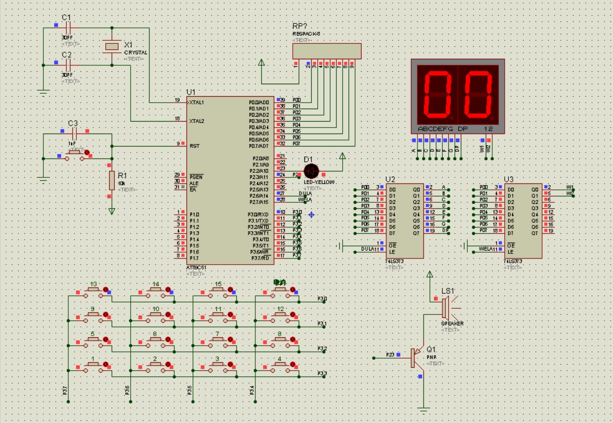Viewport: 613px width, 423px height.
Task: Click the SPEAKER value label
Action: coord(452,323)
